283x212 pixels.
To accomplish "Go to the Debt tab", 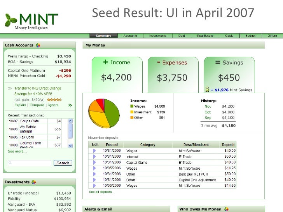I will [182, 36].
